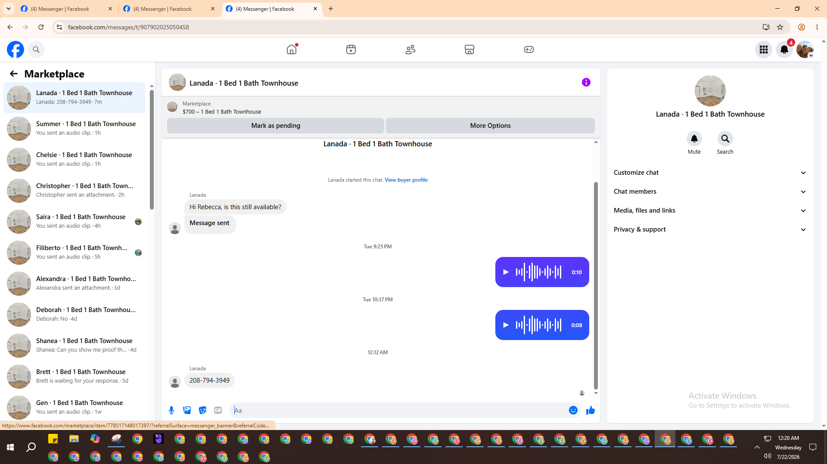Open Windows taskbar search
Screen dimensions: 827x464
(31, 447)
